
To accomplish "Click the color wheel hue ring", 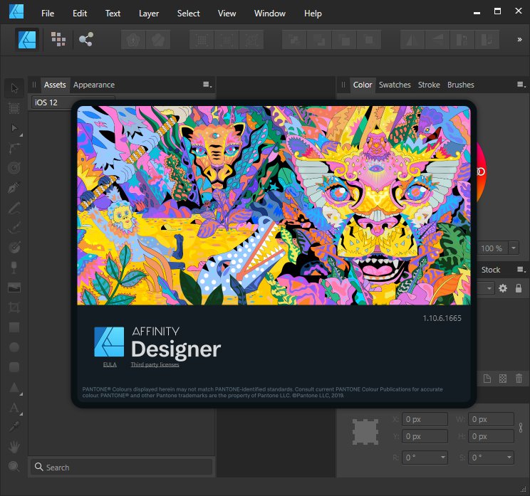I will click(x=482, y=172).
